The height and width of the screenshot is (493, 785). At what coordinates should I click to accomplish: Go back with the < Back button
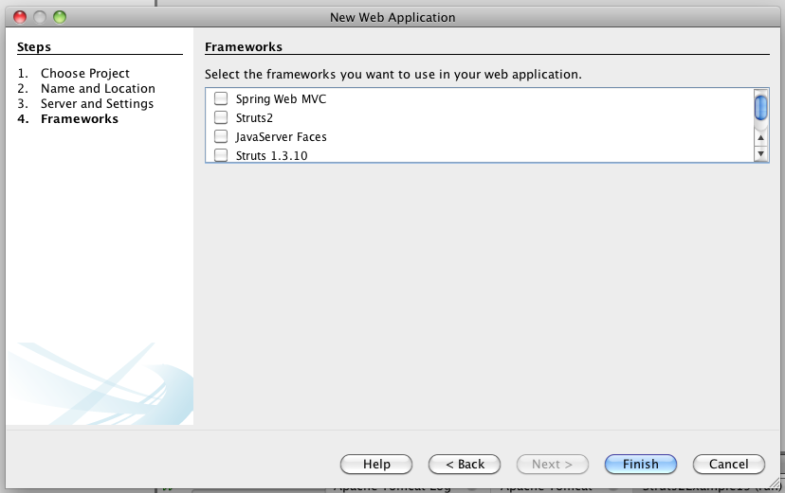tap(465, 464)
